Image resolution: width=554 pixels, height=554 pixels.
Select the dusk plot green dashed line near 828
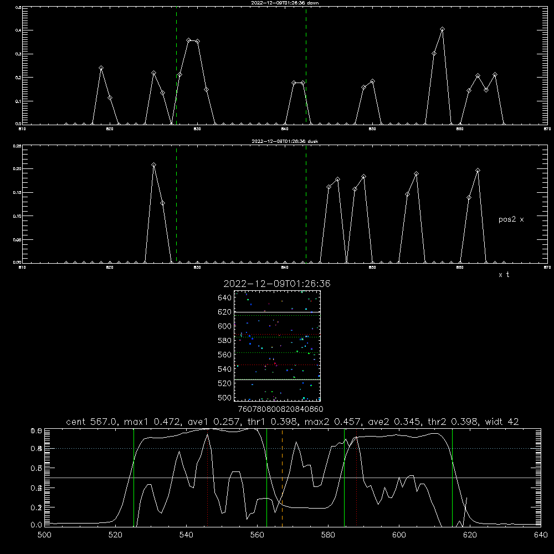[176, 204]
